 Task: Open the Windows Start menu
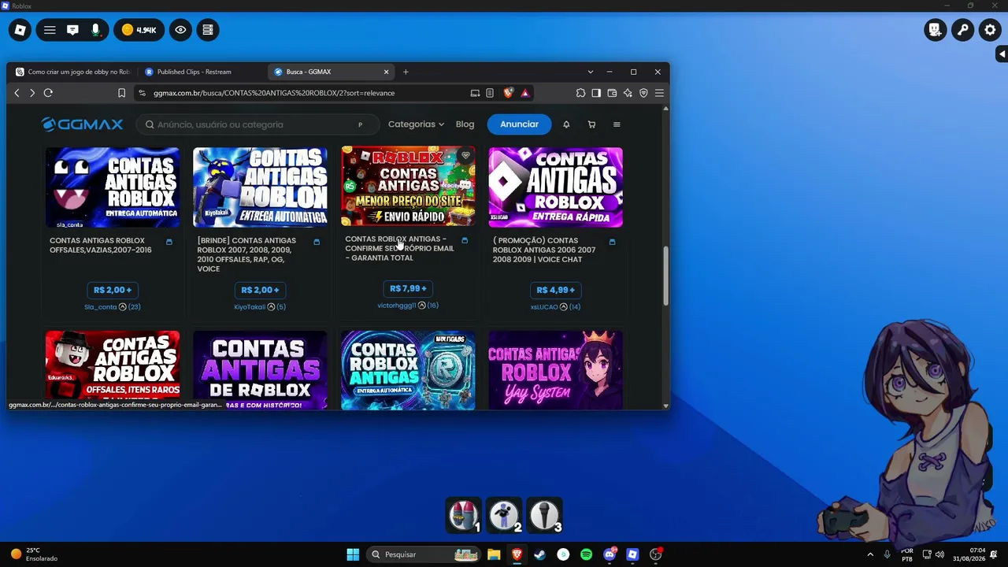353,554
